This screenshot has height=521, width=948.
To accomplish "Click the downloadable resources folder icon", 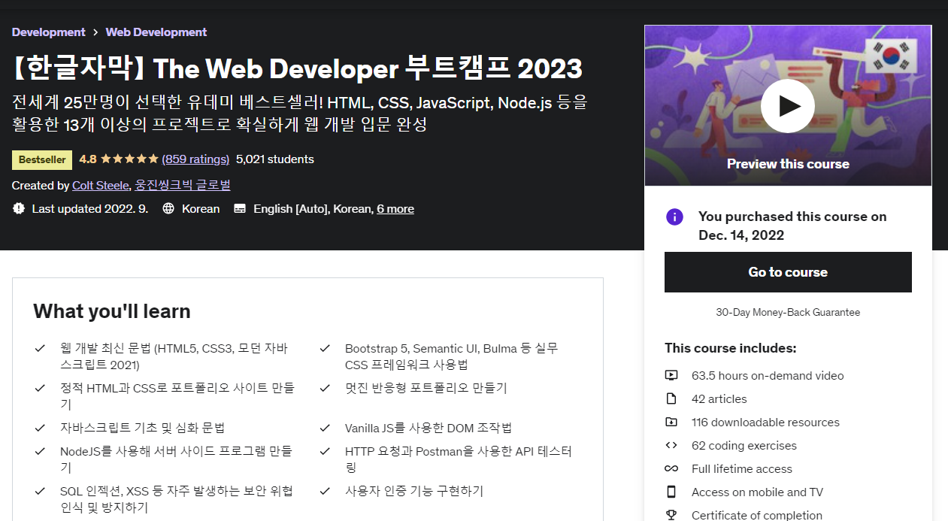I will point(671,422).
